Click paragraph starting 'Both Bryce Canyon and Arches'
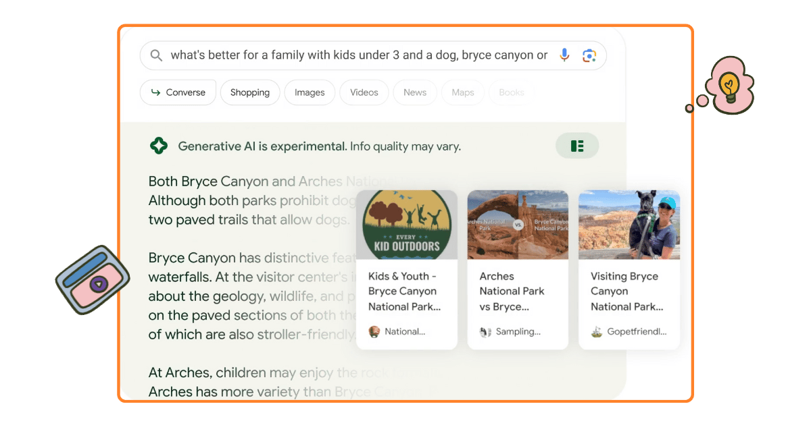 252,200
